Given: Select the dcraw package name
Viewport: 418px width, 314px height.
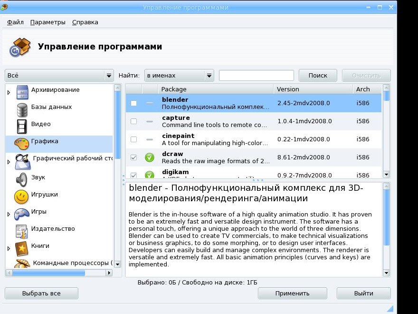Looking at the screenshot, I should [x=172, y=154].
